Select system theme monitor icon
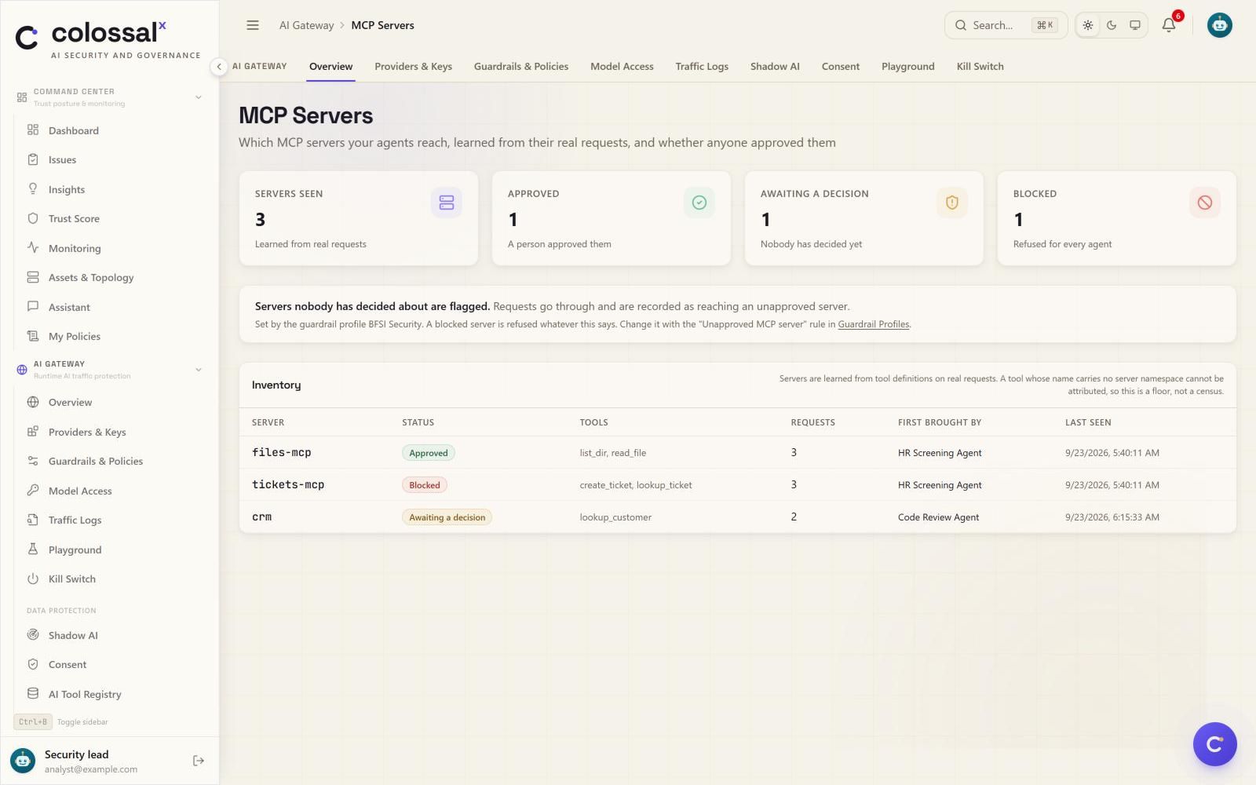1256x785 pixels. [1135, 25]
